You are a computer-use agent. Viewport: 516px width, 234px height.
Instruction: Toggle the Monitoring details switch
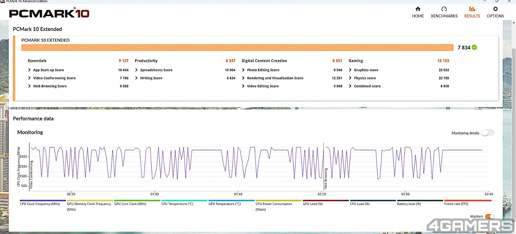coord(487,133)
